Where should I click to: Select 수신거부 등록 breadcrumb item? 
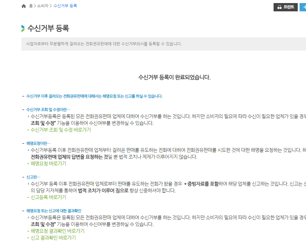pyautogui.click(x=65, y=6)
